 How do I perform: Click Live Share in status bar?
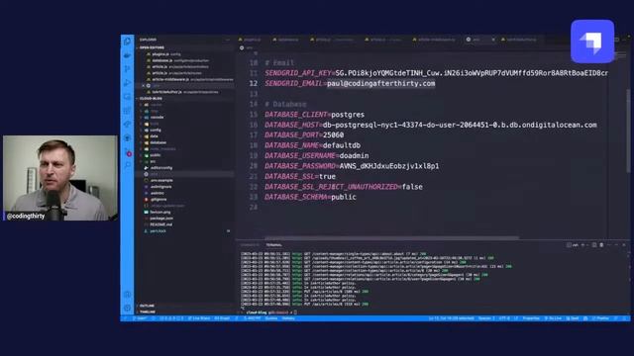[198, 318]
